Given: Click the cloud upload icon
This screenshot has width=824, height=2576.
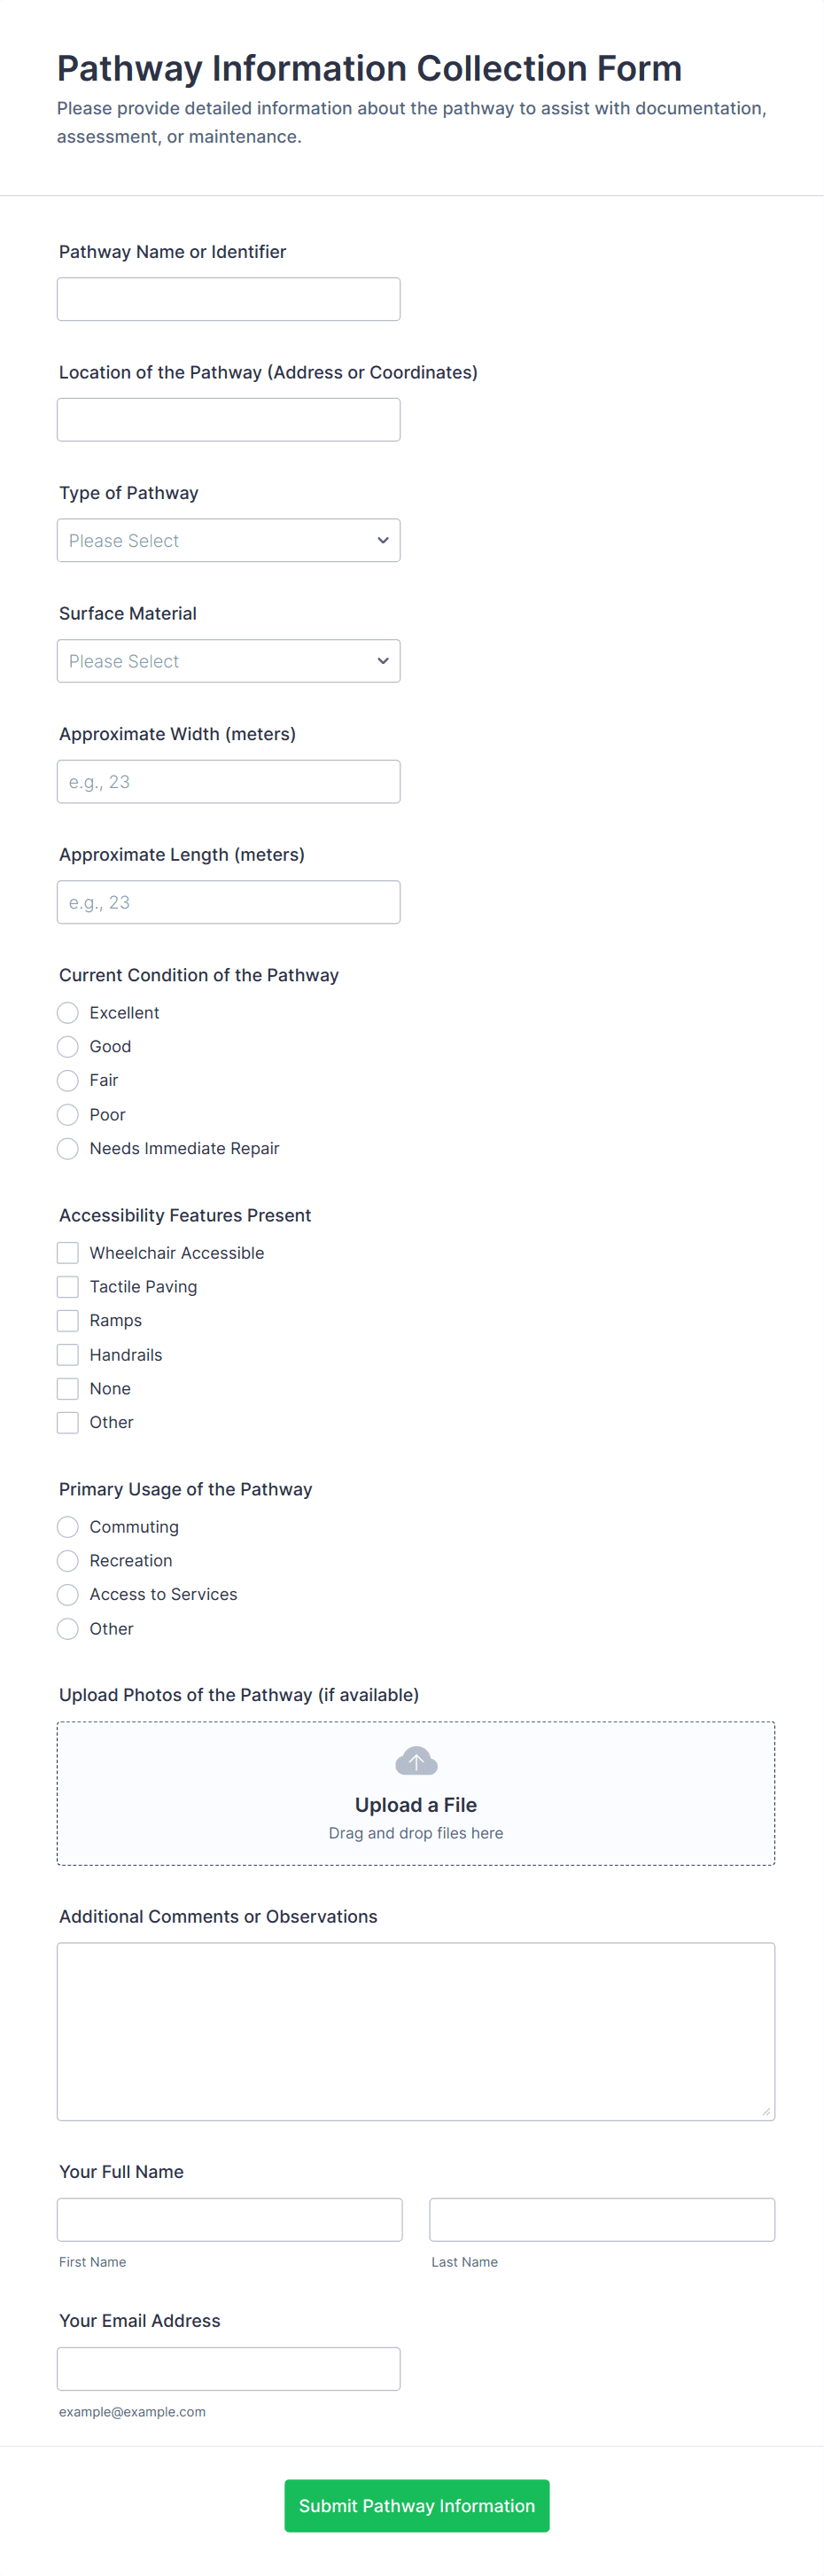Looking at the screenshot, I should click(x=416, y=1761).
